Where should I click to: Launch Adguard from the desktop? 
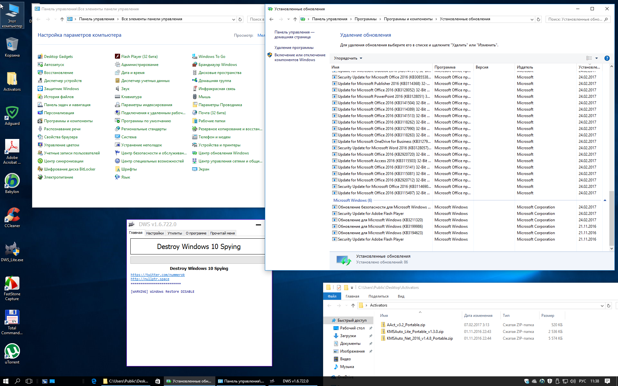point(12,115)
